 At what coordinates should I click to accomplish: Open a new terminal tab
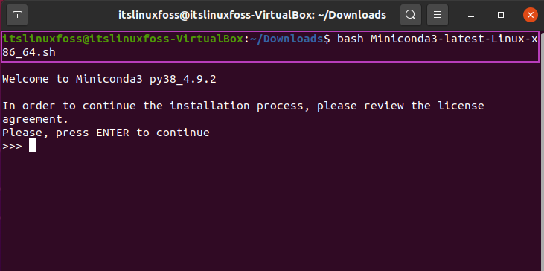click(16, 15)
